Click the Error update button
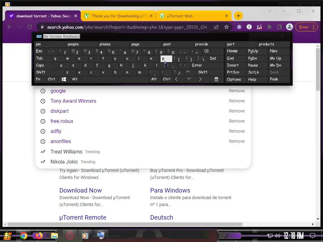This screenshot has height=242, width=323. (307, 27)
